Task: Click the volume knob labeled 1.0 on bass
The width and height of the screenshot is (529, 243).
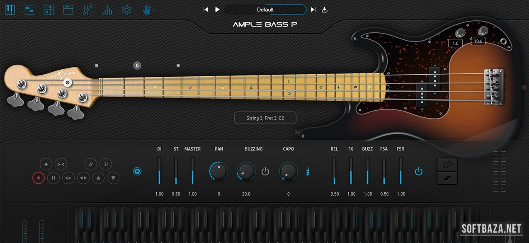Action: [x=460, y=34]
